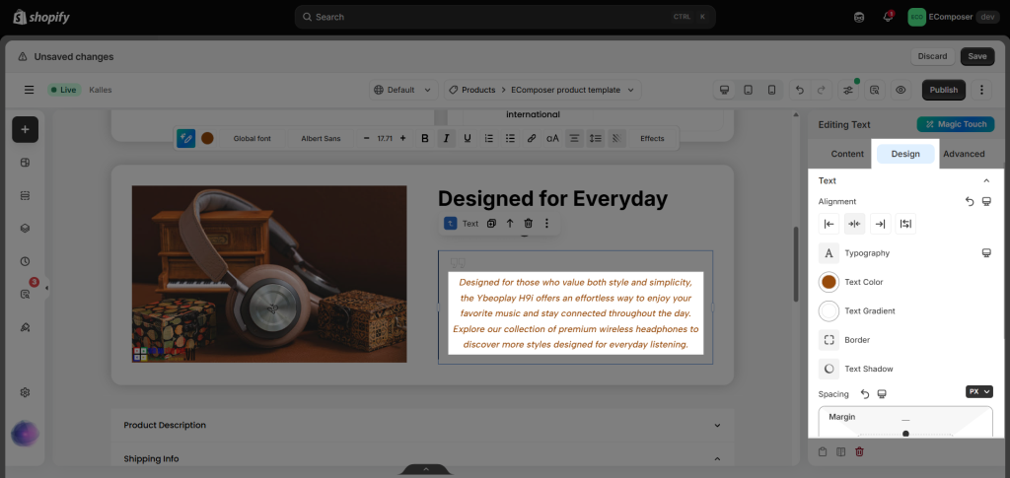
Task: Click the up arrow in Text element bar
Action: coord(510,224)
